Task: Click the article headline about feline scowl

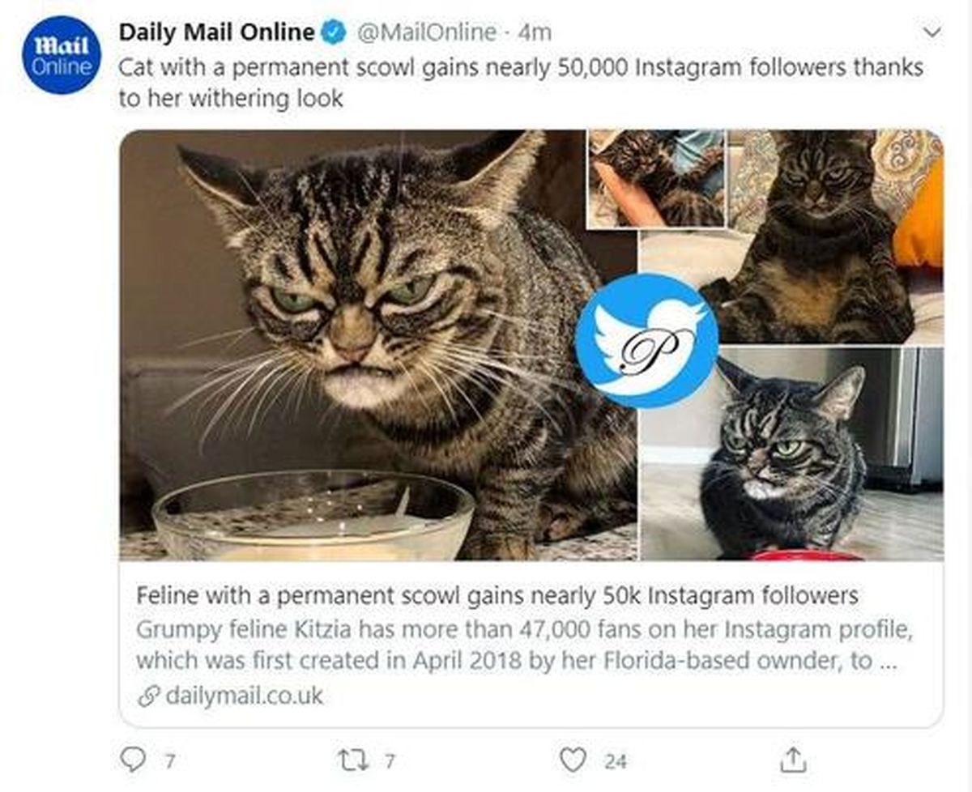Action: 497,597
